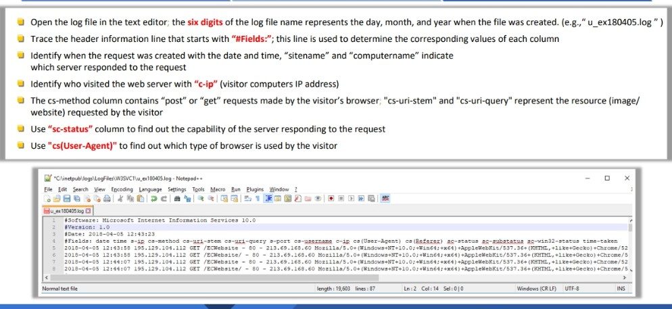Click the Playback macro icon
The image size is (672, 309).
click(352, 198)
